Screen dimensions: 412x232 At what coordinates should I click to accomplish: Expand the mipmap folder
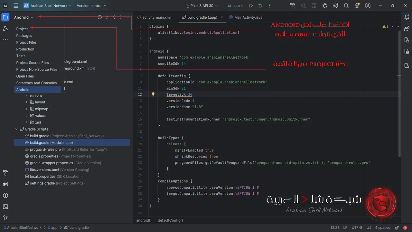(26, 109)
